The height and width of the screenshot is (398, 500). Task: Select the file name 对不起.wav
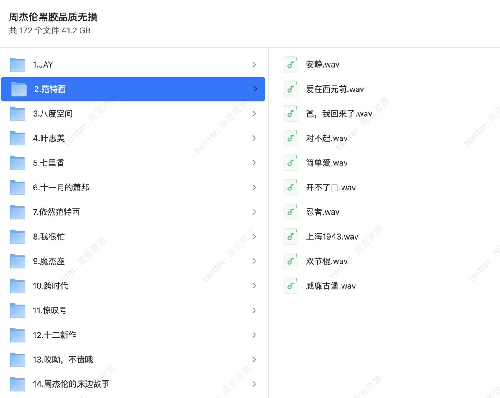tap(327, 138)
